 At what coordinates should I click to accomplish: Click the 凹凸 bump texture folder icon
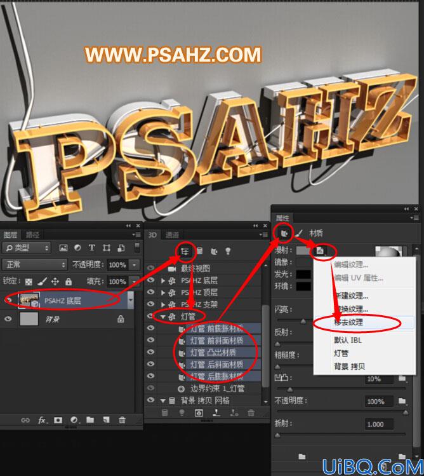(402, 378)
